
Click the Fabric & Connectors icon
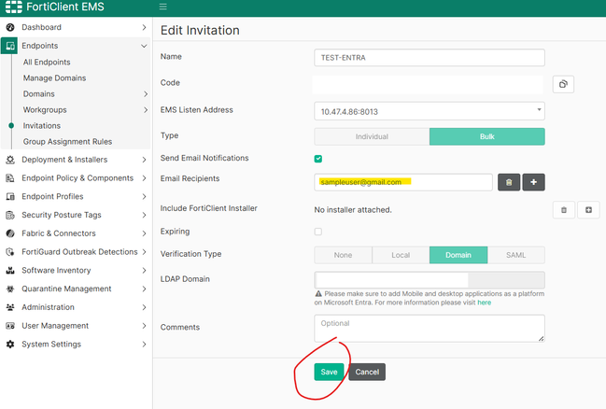pos(10,233)
